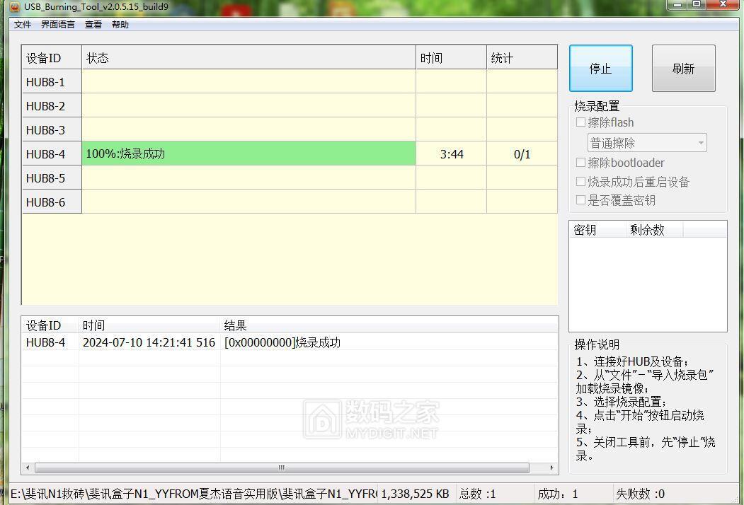Select the HUB8-4 device cell in the upper table
The width and height of the screenshot is (744, 505).
(52, 153)
